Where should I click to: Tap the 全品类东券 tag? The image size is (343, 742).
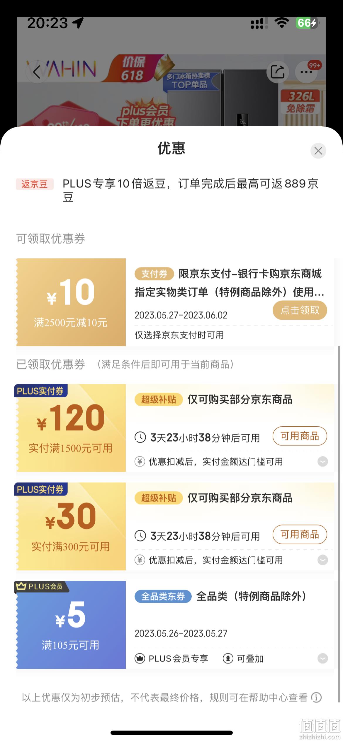coord(163,596)
